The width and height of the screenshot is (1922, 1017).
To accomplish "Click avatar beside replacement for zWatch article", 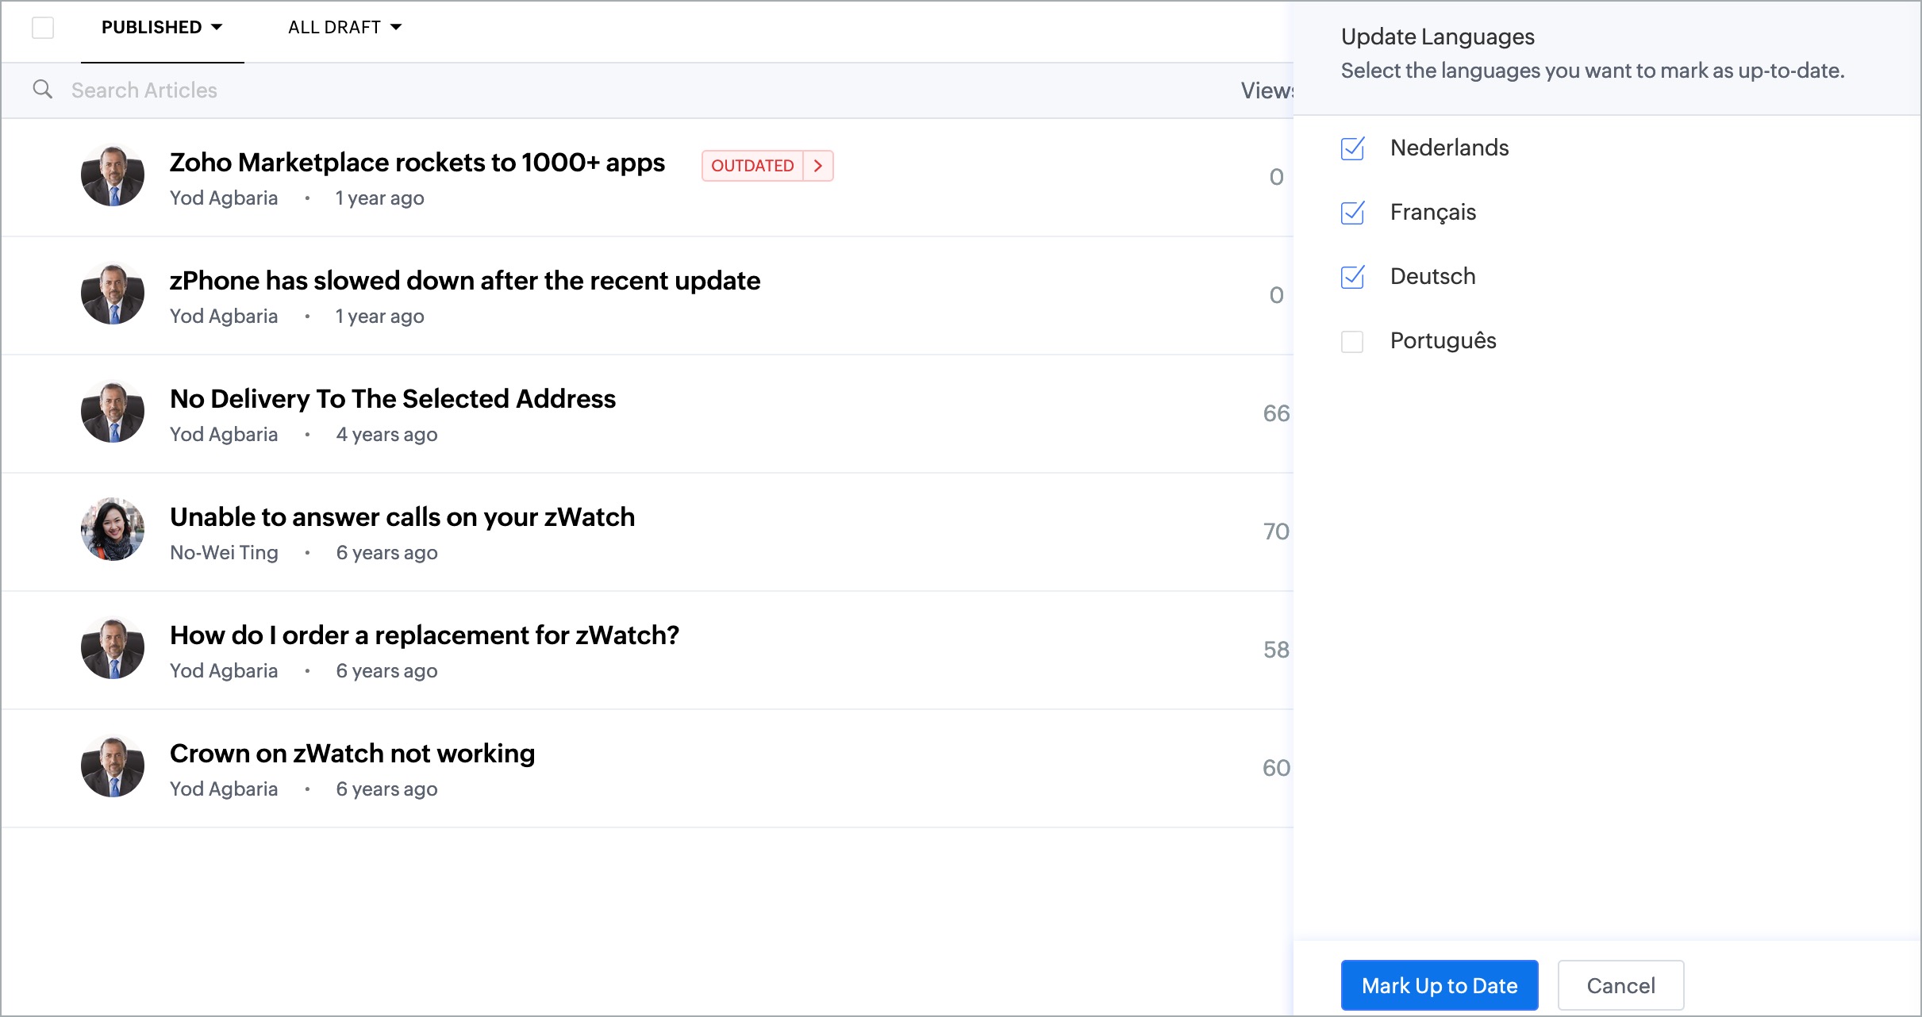I will pyautogui.click(x=113, y=649).
